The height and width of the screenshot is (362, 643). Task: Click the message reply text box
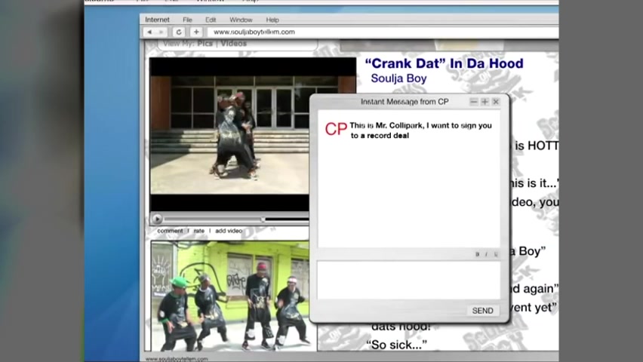point(409,281)
